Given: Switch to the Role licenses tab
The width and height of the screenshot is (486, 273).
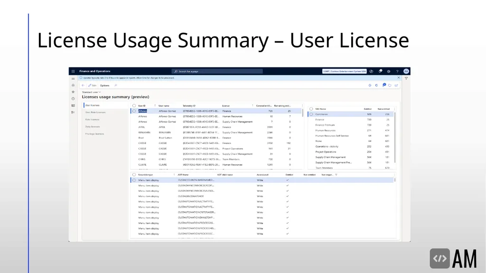Looking at the screenshot, I should pyautogui.click(x=93, y=120).
